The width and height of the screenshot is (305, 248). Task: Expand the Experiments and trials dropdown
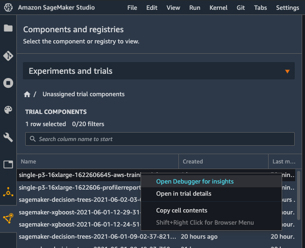[159, 71]
